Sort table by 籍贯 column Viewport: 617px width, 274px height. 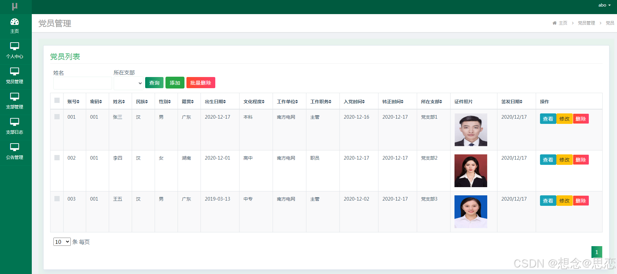coord(188,102)
